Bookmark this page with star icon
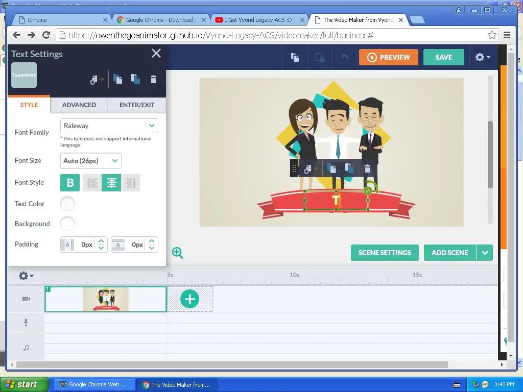 pos(492,35)
